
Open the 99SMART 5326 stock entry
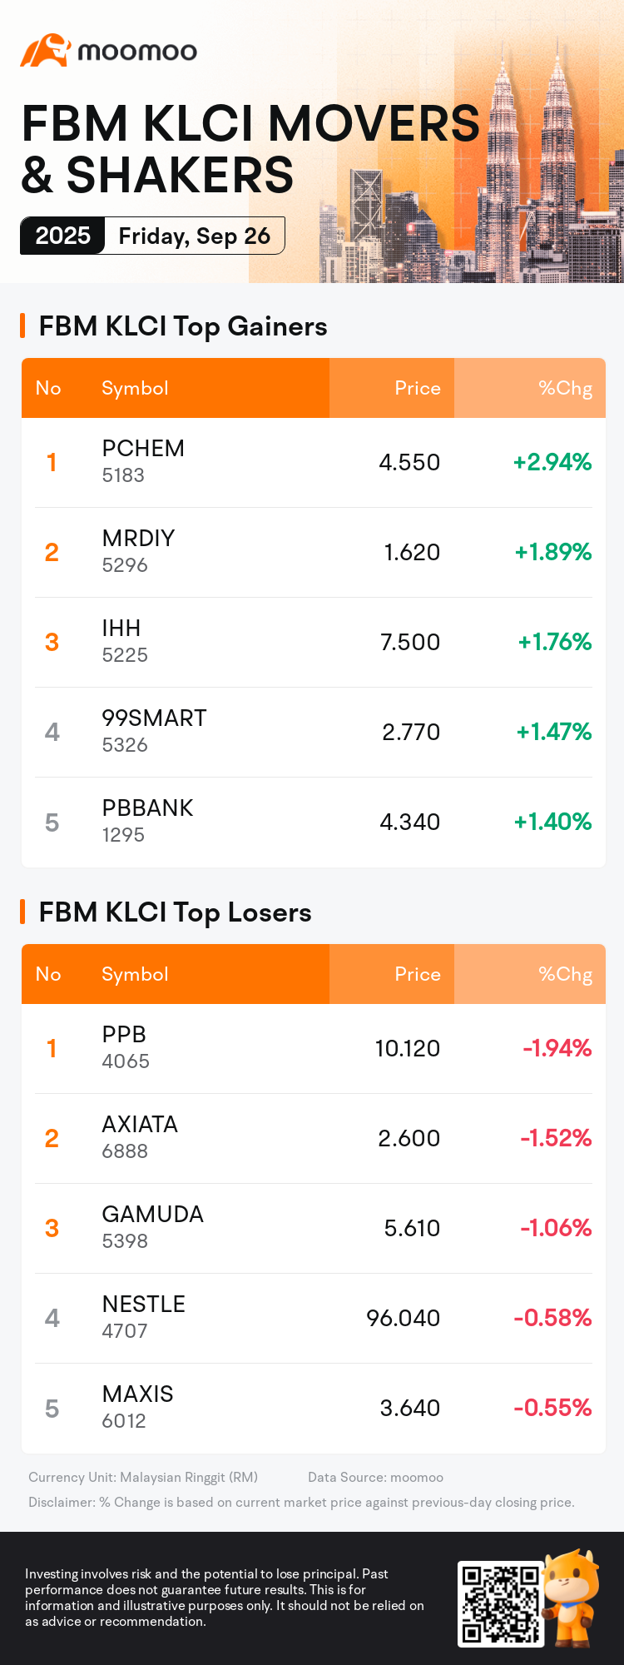(313, 732)
